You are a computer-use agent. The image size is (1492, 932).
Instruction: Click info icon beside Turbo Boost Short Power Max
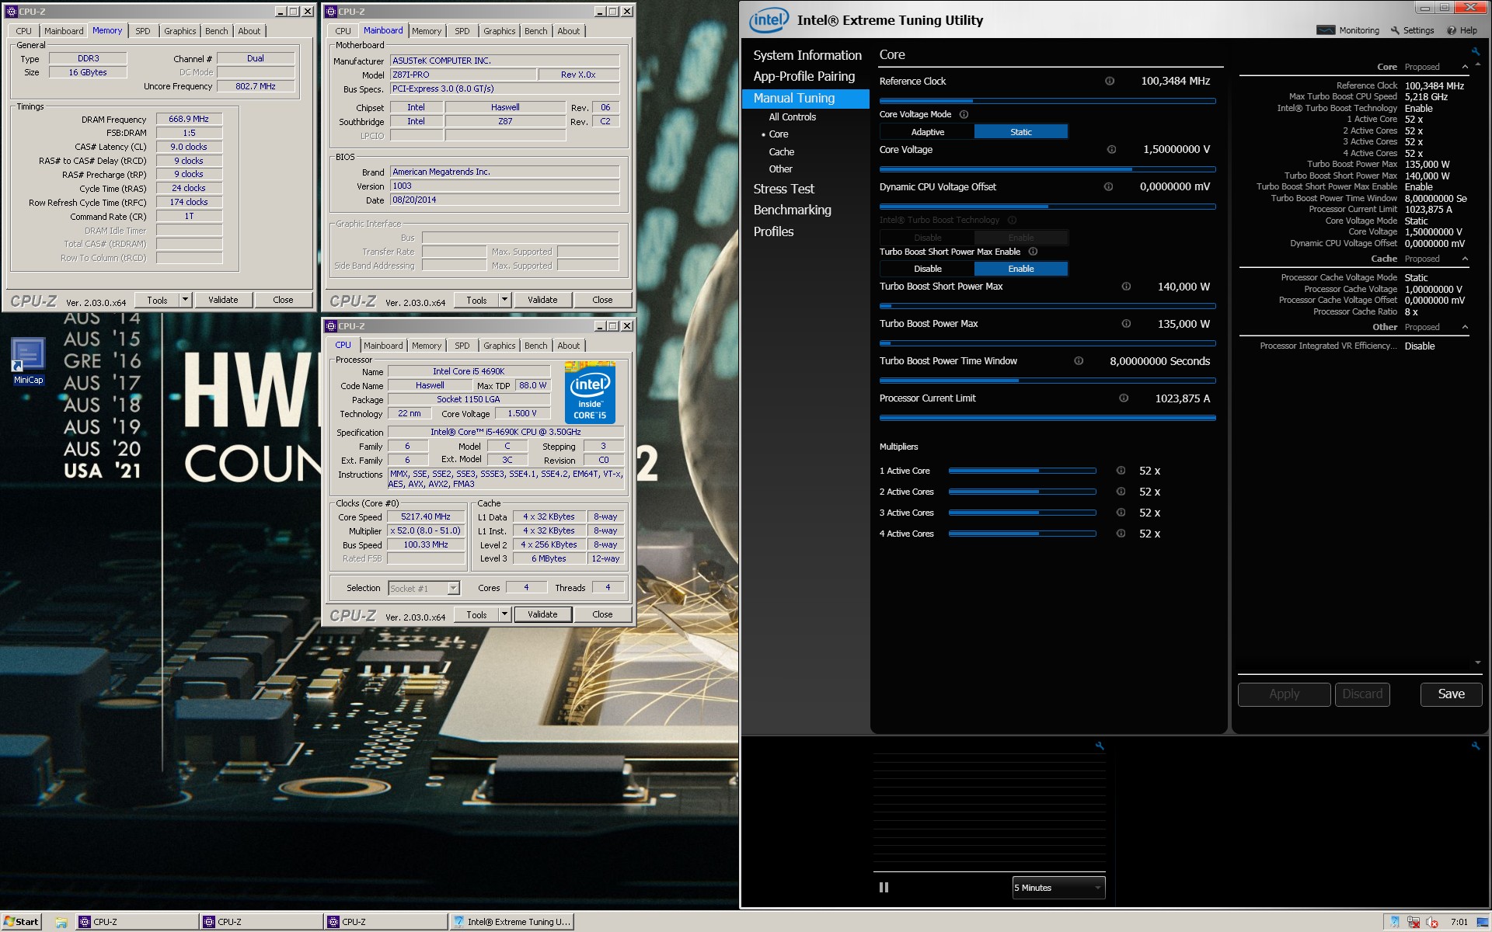click(1126, 287)
